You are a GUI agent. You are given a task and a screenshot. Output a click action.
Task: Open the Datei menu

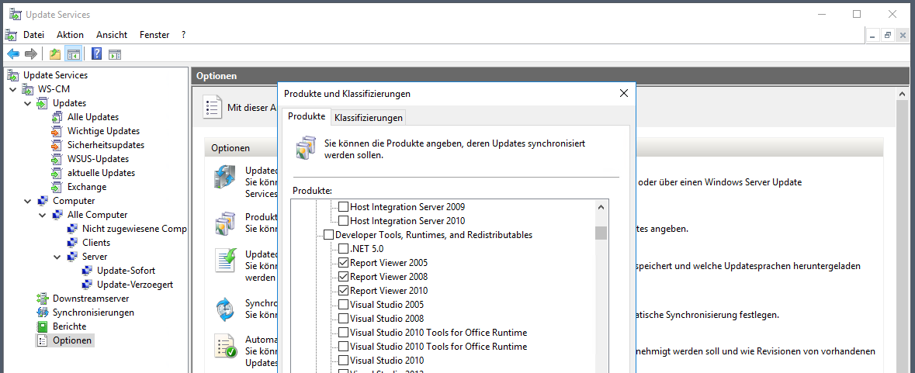33,35
